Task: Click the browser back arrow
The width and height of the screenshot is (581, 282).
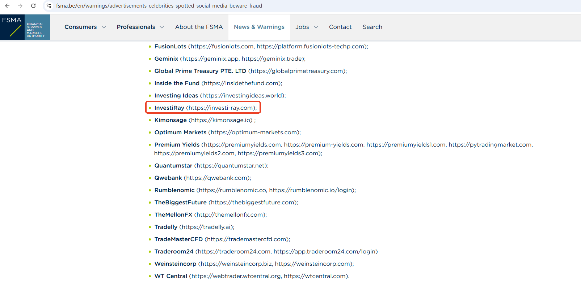Action: 7,6
